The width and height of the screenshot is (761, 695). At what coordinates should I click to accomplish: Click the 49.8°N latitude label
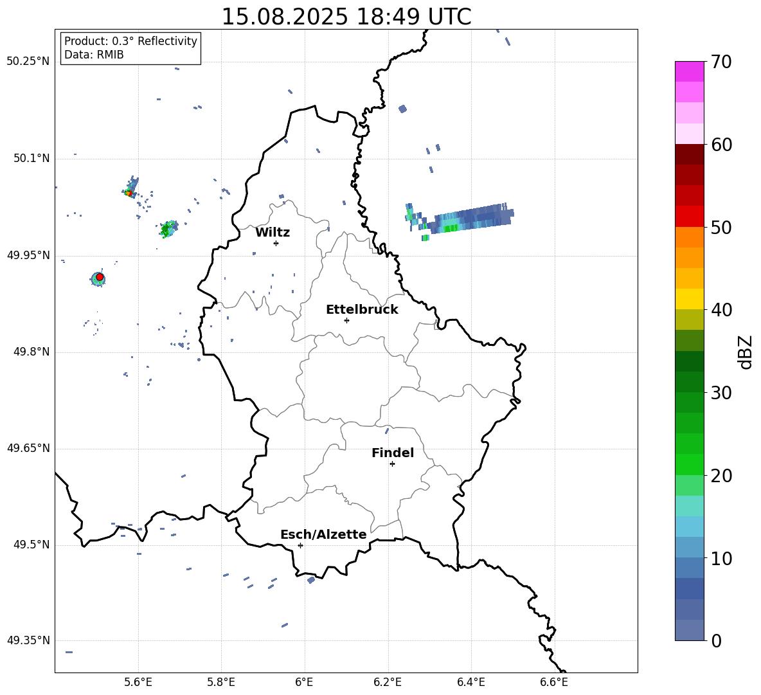pyautogui.click(x=31, y=352)
